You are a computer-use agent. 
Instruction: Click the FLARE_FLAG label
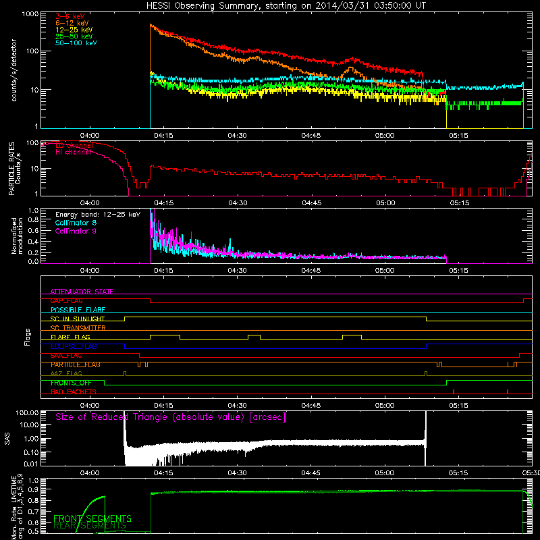tap(70, 337)
